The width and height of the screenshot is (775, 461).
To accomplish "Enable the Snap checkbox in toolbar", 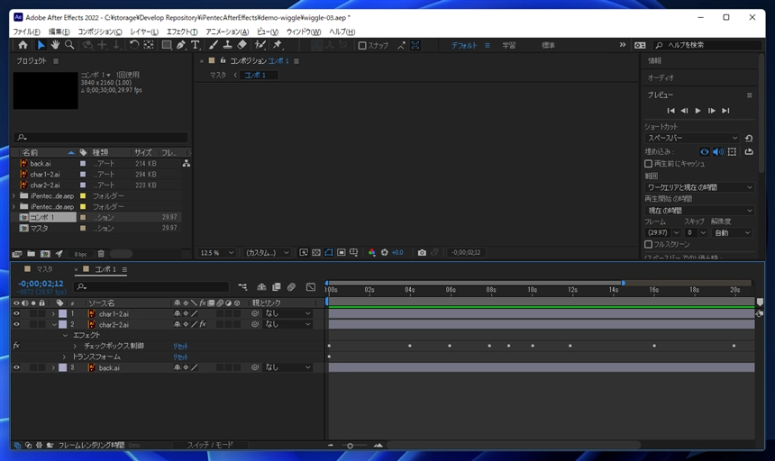I will [362, 45].
